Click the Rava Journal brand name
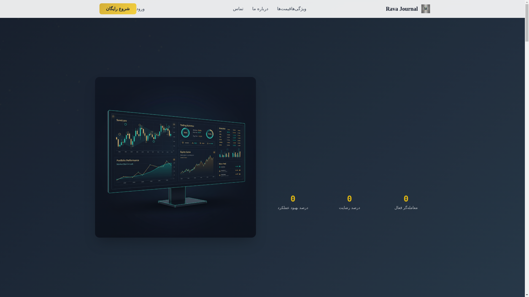Image resolution: width=529 pixels, height=297 pixels. 401,9
